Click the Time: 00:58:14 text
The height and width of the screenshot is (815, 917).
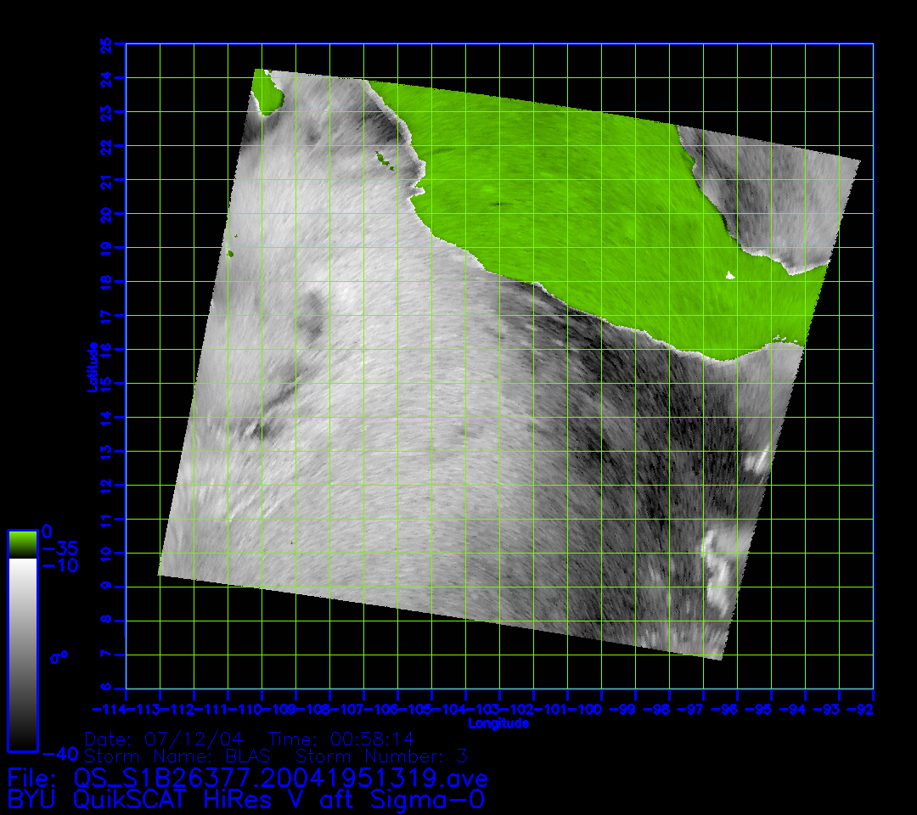point(341,739)
